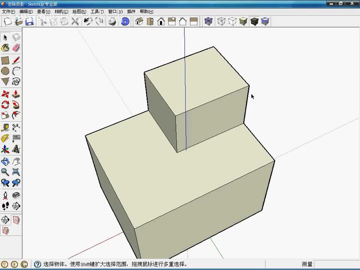Choose the Walk footprints tool
Screen dimensions: 360x270
[5, 206]
